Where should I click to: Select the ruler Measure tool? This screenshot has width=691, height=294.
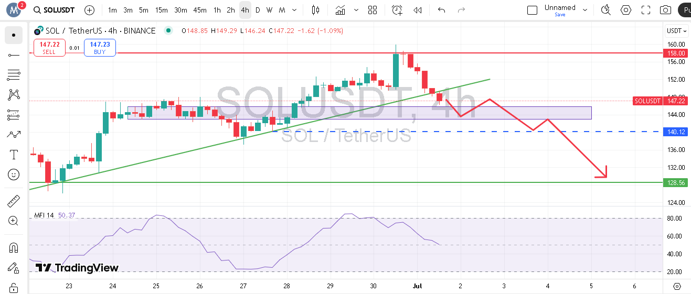tap(14, 201)
